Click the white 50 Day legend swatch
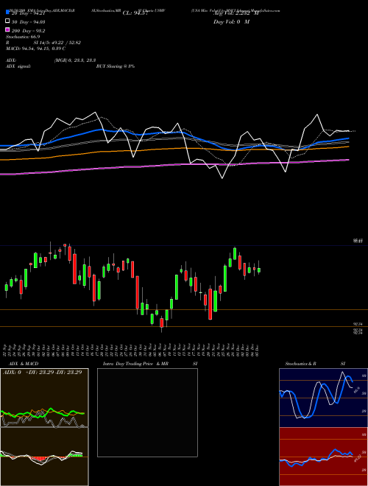Image resolution: width=368 pixels, height=486 pixels. point(7,21)
